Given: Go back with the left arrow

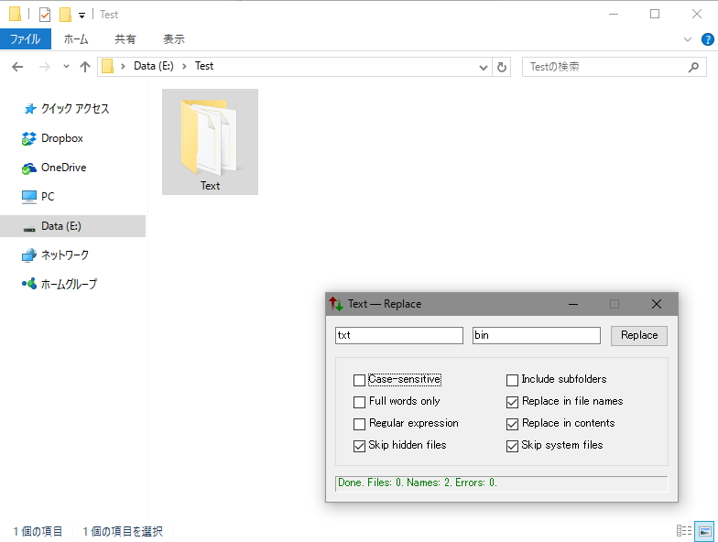Looking at the screenshot, I should point(17,67).
